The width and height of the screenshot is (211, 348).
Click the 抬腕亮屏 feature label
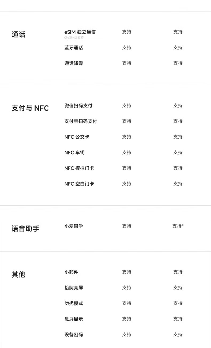coord(74,288)
